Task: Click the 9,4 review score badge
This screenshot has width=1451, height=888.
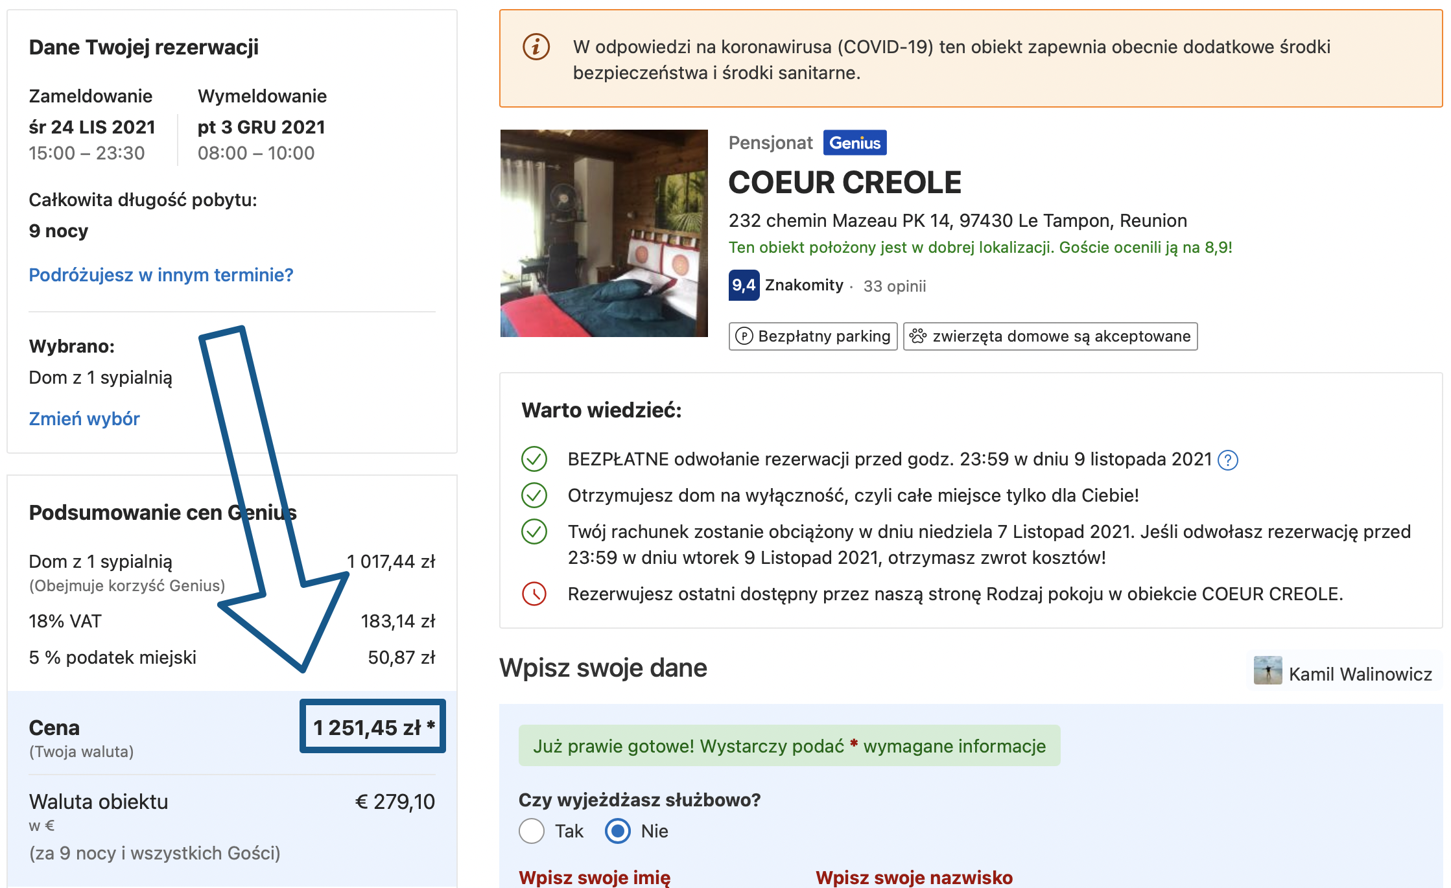Action: click(x=744, y=285)
